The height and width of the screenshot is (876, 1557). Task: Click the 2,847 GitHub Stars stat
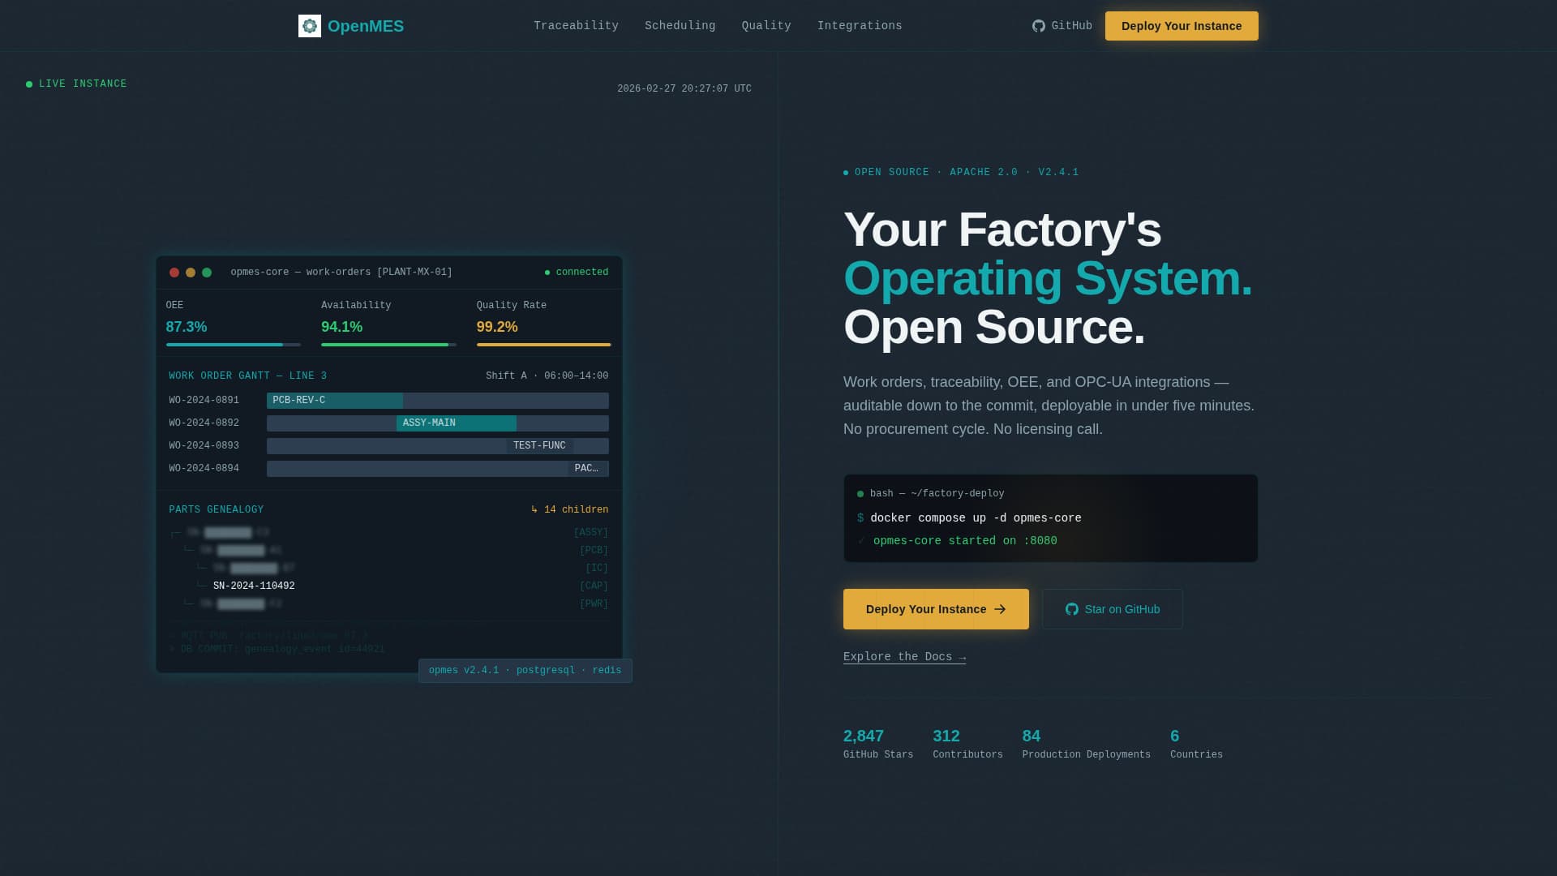tap(878, 744)
